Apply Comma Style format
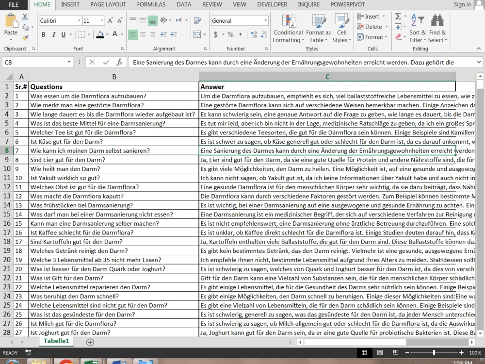The height and width of the screenshot is (364, 485). click(x=241, y=34)
